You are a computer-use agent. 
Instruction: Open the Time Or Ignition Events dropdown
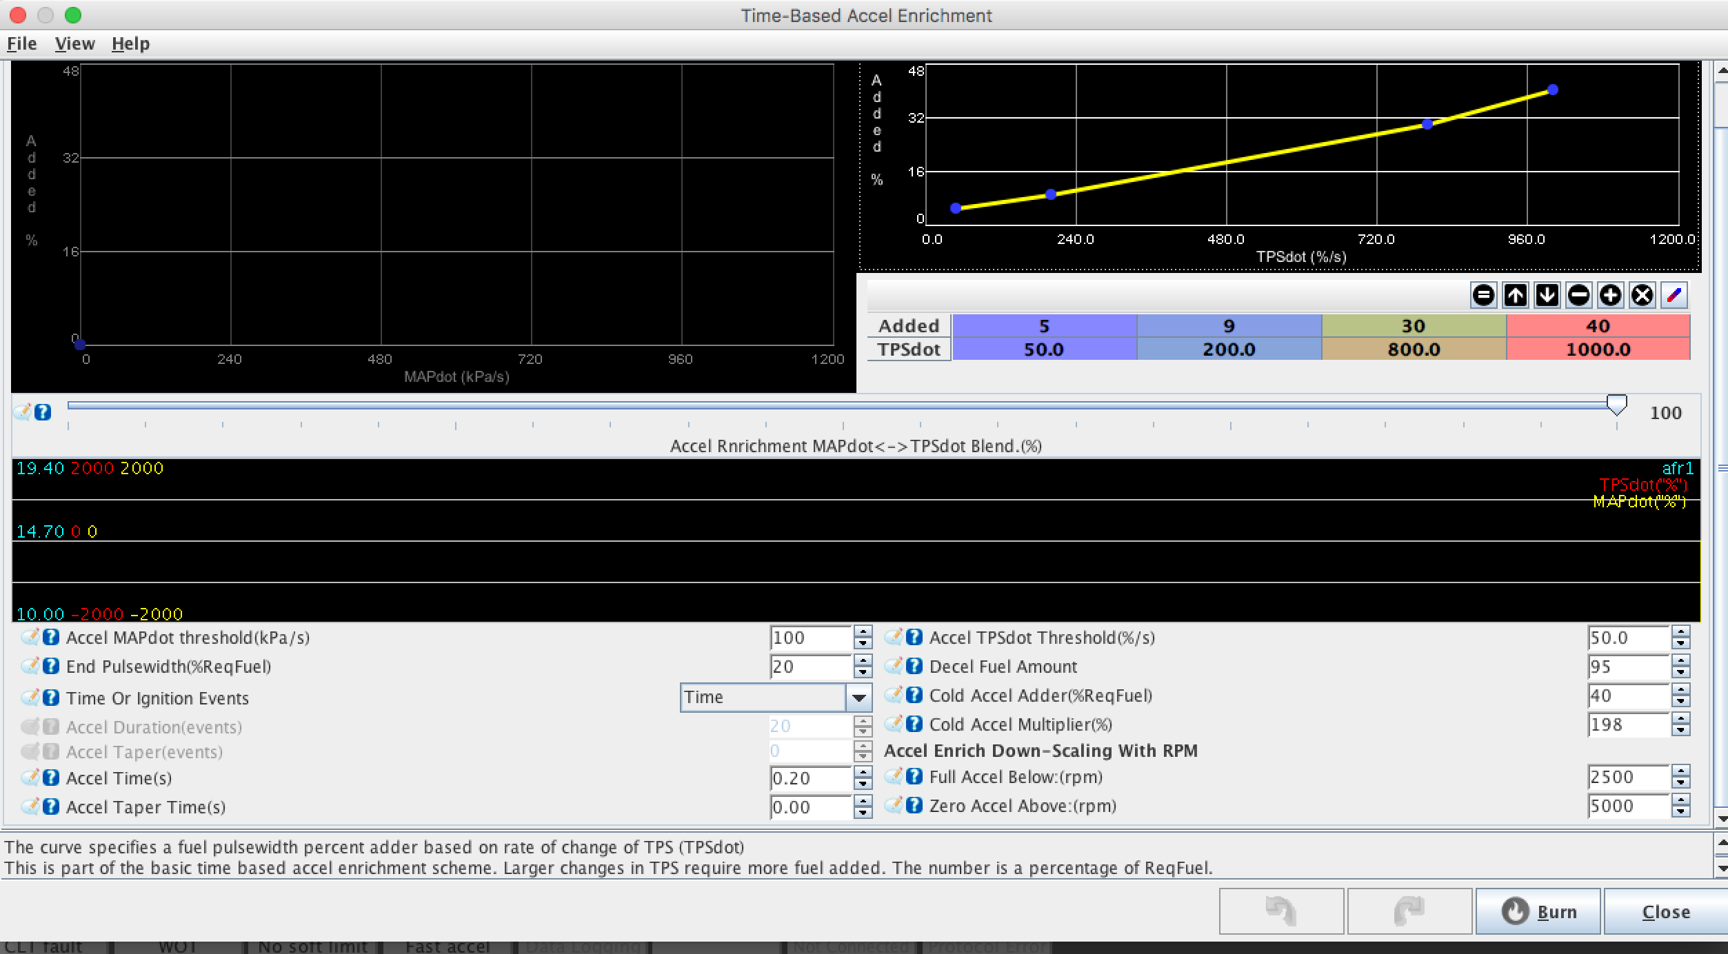(x=858, y=698)
